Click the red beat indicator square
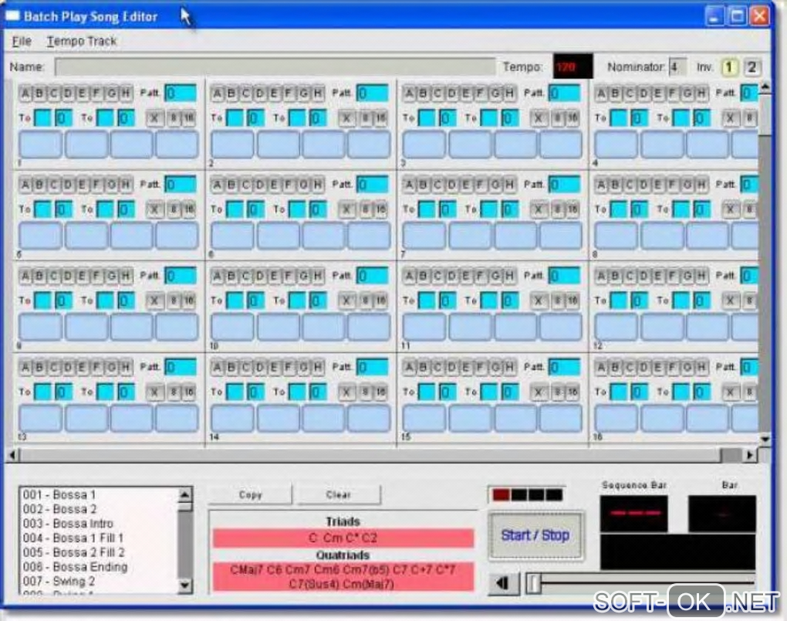 pyautogui.click(x=501, y=495)
